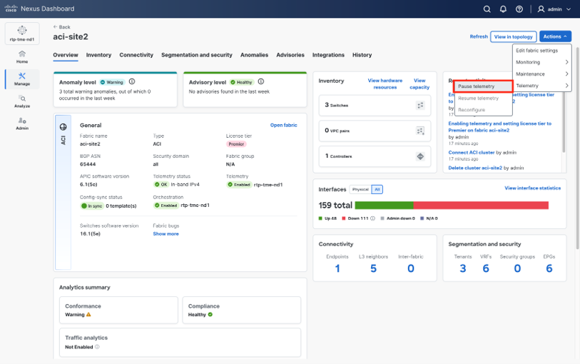Choose Resume telemetry option
Screen dimensions: 580x364
click(483, 98)
